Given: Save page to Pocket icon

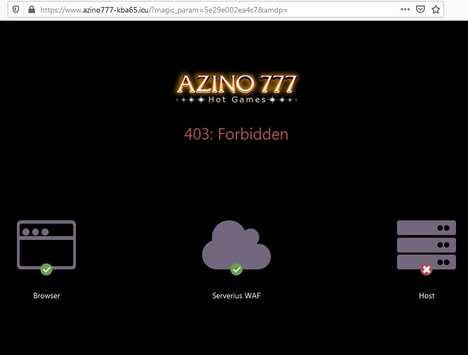Looking at the screenshot, I should (x=420, y=9).
